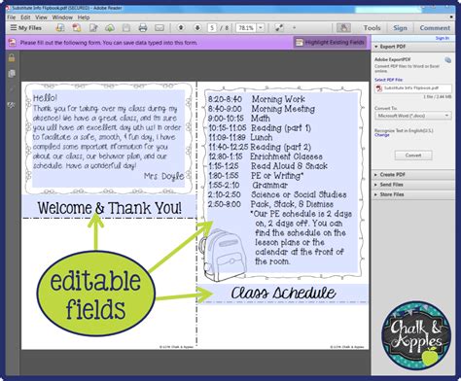The height and width of the screenshot is (381, 461).
Task: Click the '9:00-10:15 Math' schedule line
Action: pos(239,119)
